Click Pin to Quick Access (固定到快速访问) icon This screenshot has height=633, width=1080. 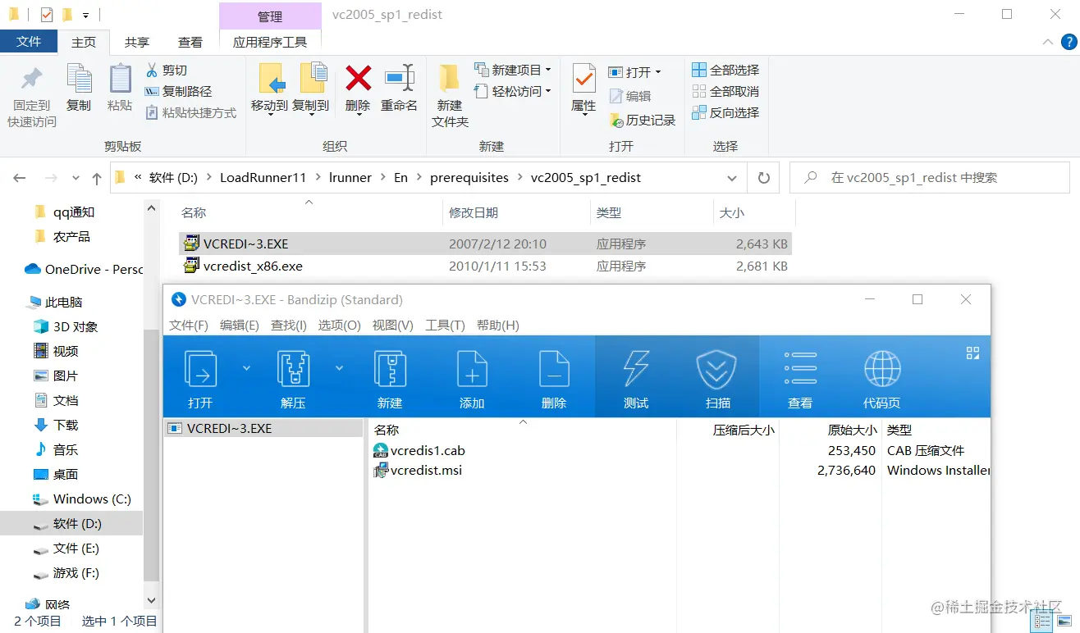32,80
